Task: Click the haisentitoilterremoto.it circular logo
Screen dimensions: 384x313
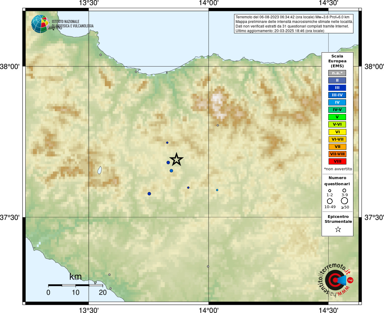Action: pos(335,280)
